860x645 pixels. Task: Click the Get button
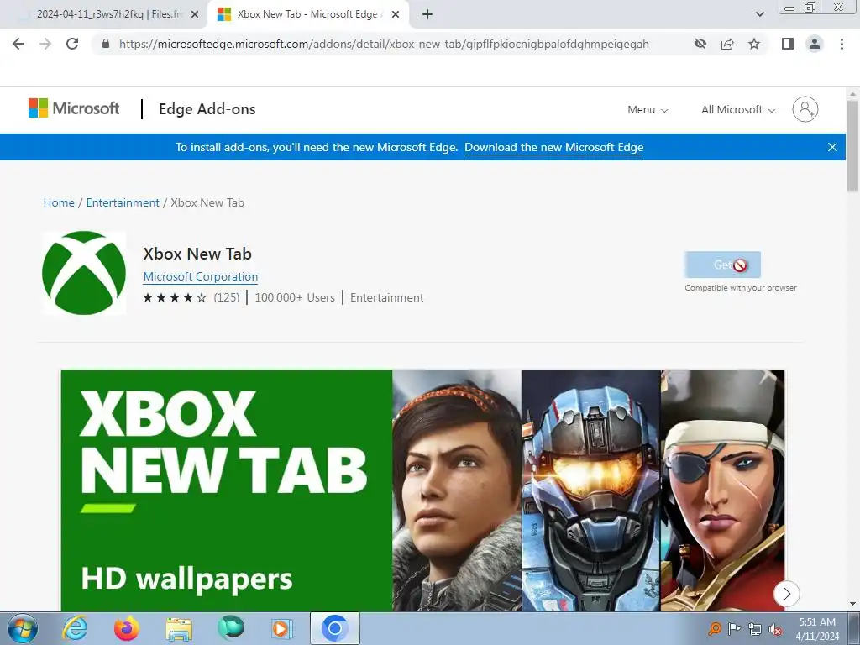click(722, 265)
